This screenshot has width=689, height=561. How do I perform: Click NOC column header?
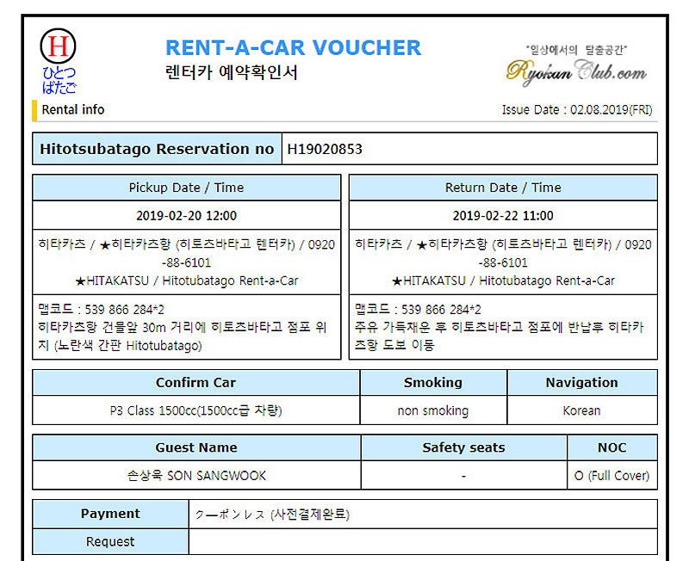612,447
